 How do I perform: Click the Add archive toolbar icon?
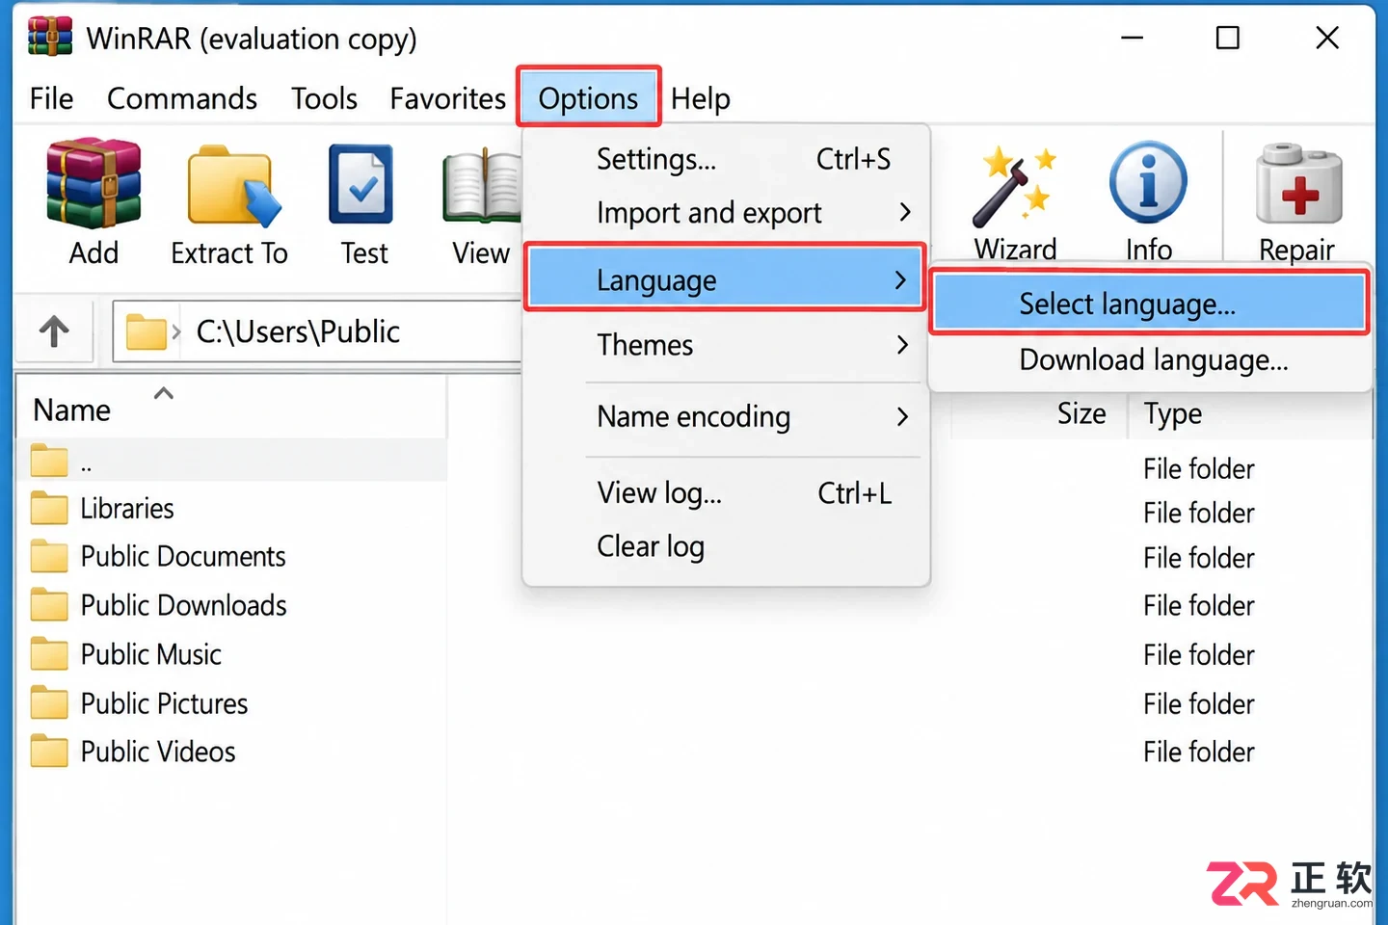(93, 183)
